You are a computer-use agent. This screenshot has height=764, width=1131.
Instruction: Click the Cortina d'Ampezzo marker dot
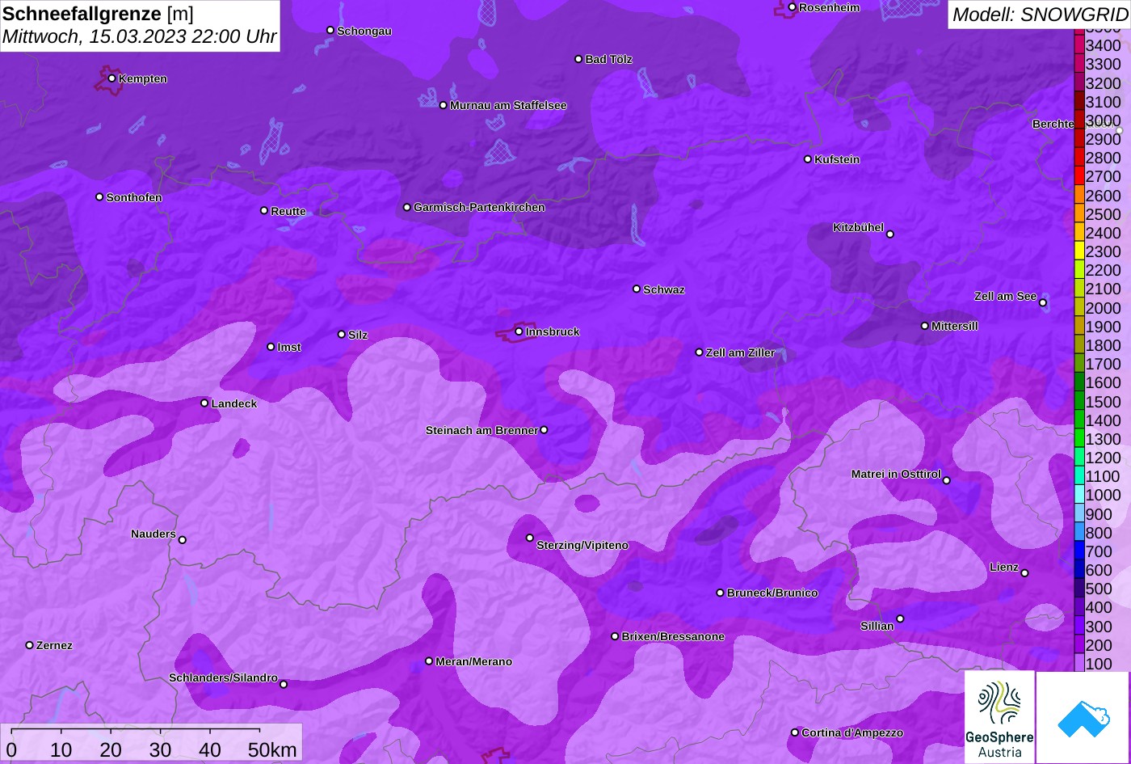tap(794, 732)
